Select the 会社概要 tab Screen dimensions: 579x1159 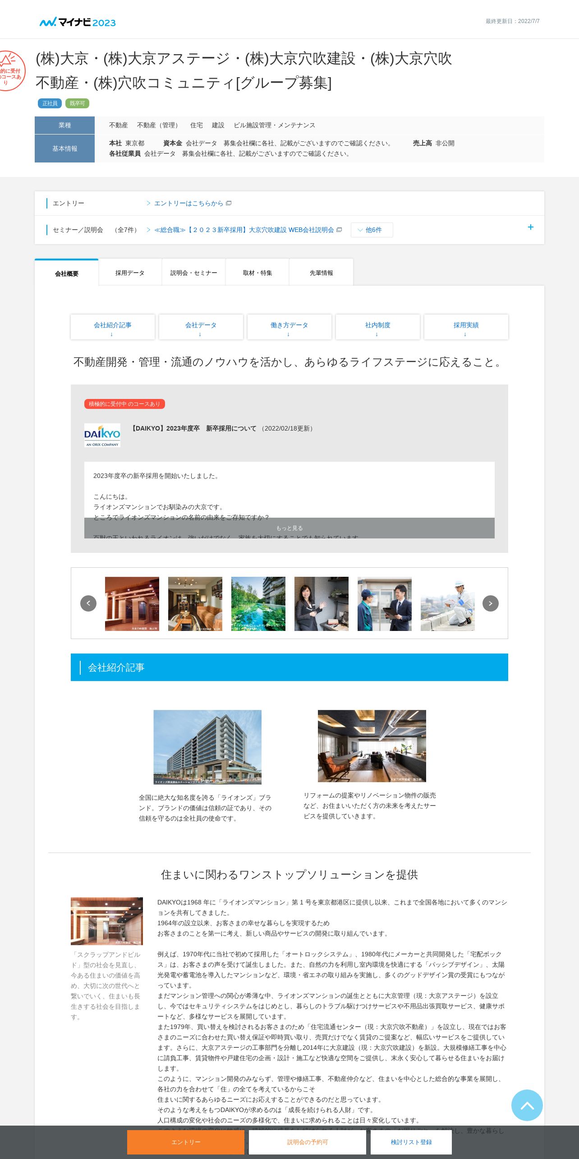pyautogui.click(x=67, y=273)
